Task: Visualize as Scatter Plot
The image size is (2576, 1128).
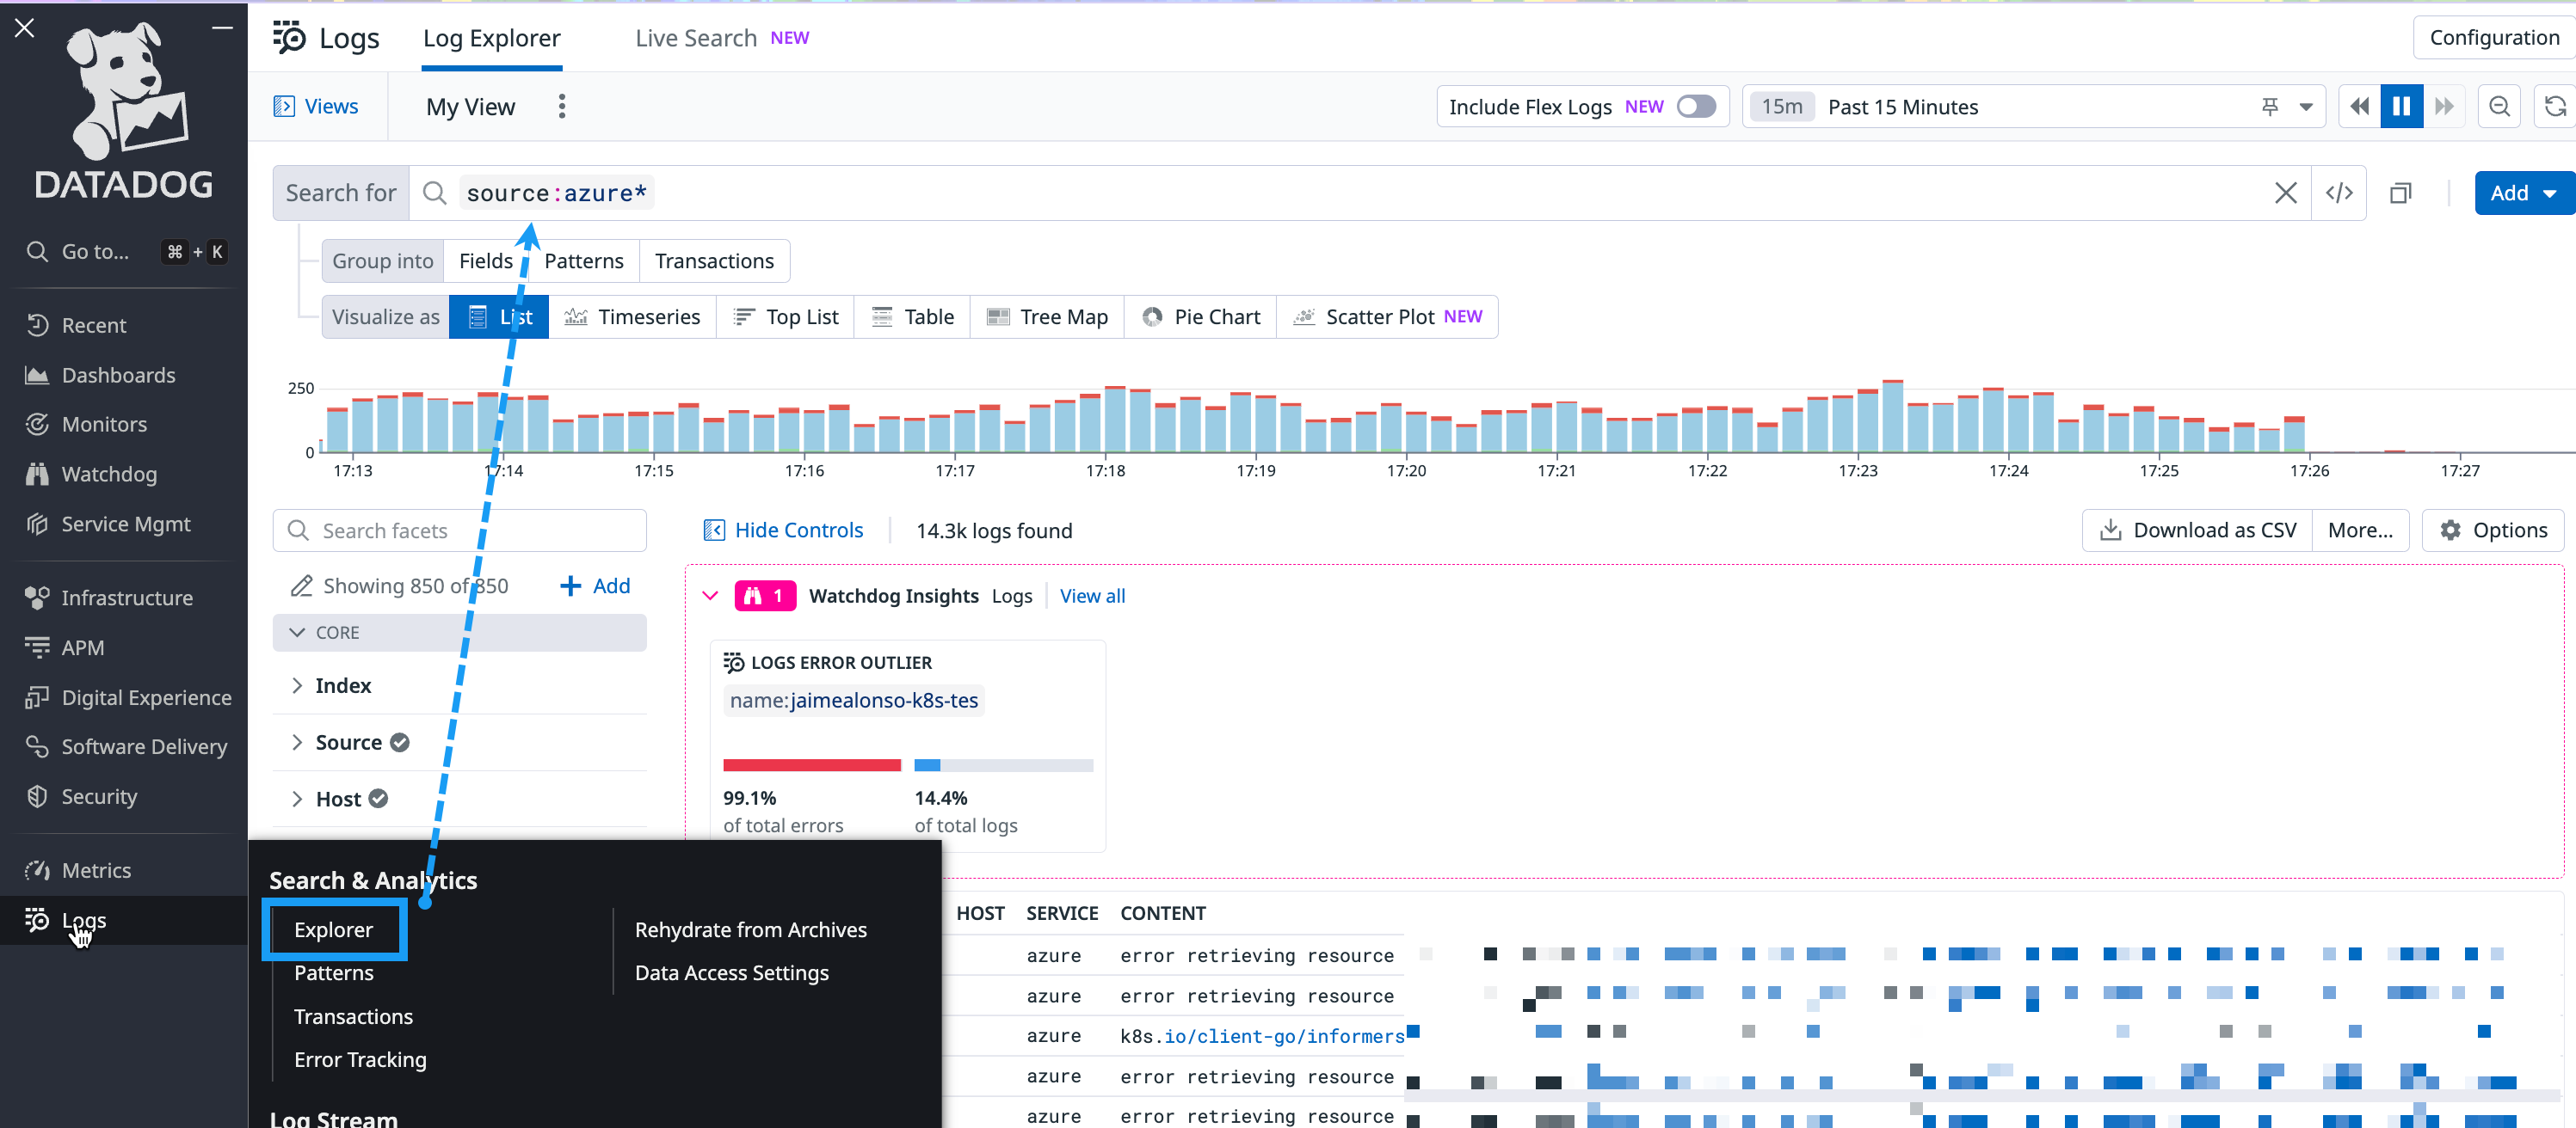Action: tap(1387, 316)
